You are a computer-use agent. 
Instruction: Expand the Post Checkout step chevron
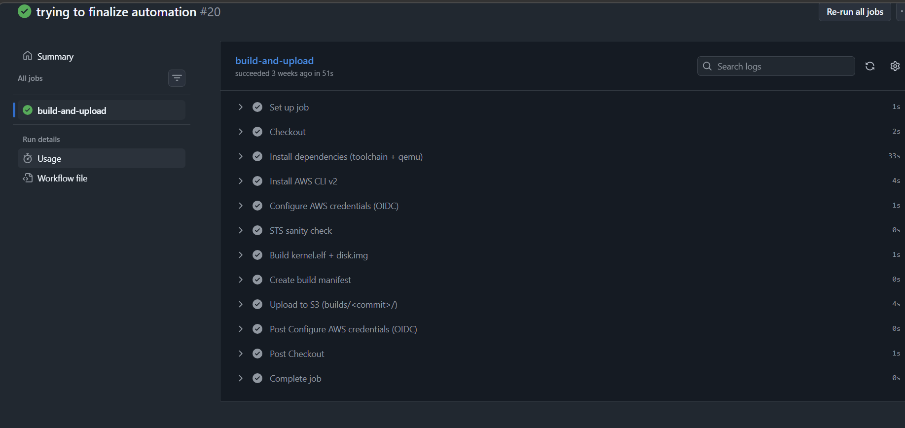click(x=241, y=354)
